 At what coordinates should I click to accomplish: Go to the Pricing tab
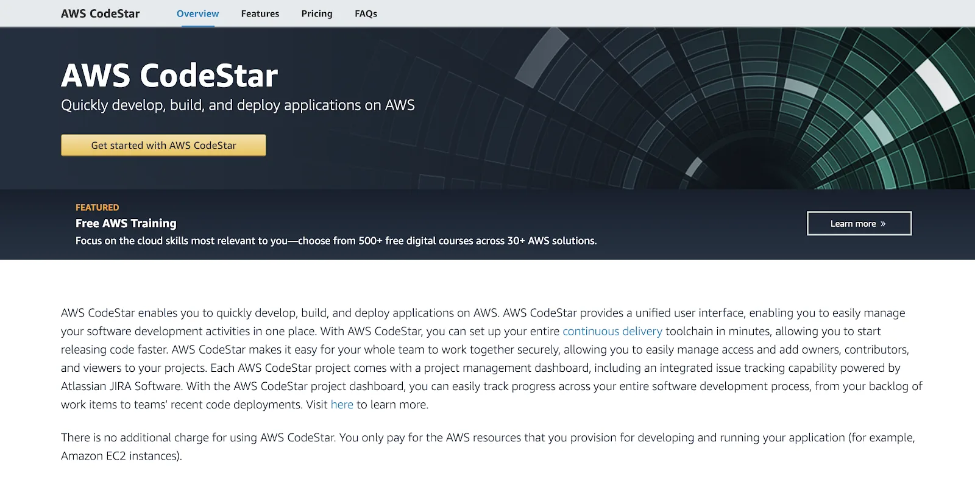(317, 13)
